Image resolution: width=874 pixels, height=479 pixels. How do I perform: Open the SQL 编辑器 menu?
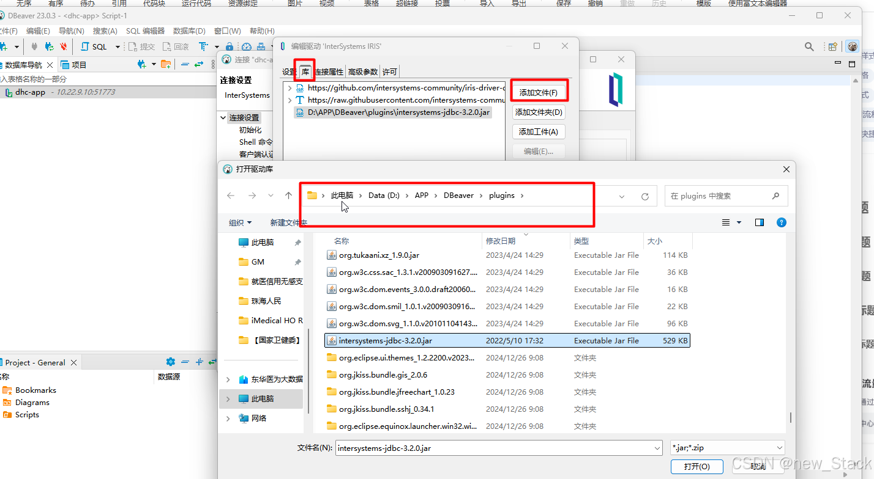145,31
